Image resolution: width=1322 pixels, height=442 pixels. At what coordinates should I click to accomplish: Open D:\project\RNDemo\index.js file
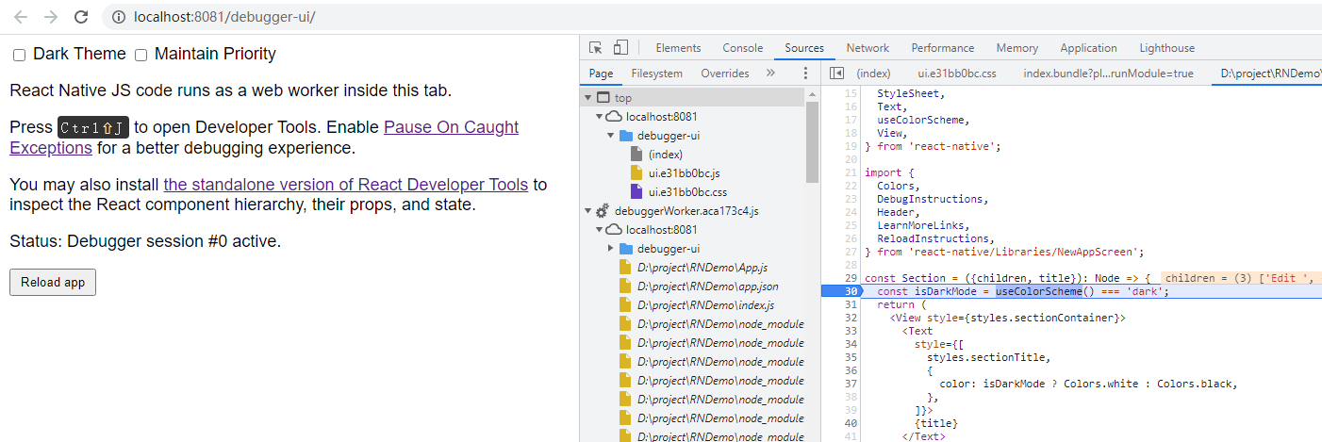point(706,305)
